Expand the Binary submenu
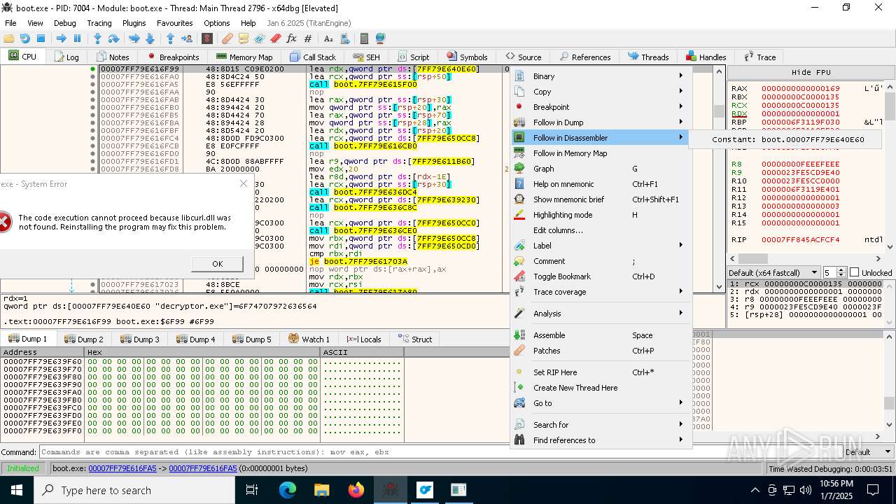Viewport: 896px width, 504px height. [601, 76]
